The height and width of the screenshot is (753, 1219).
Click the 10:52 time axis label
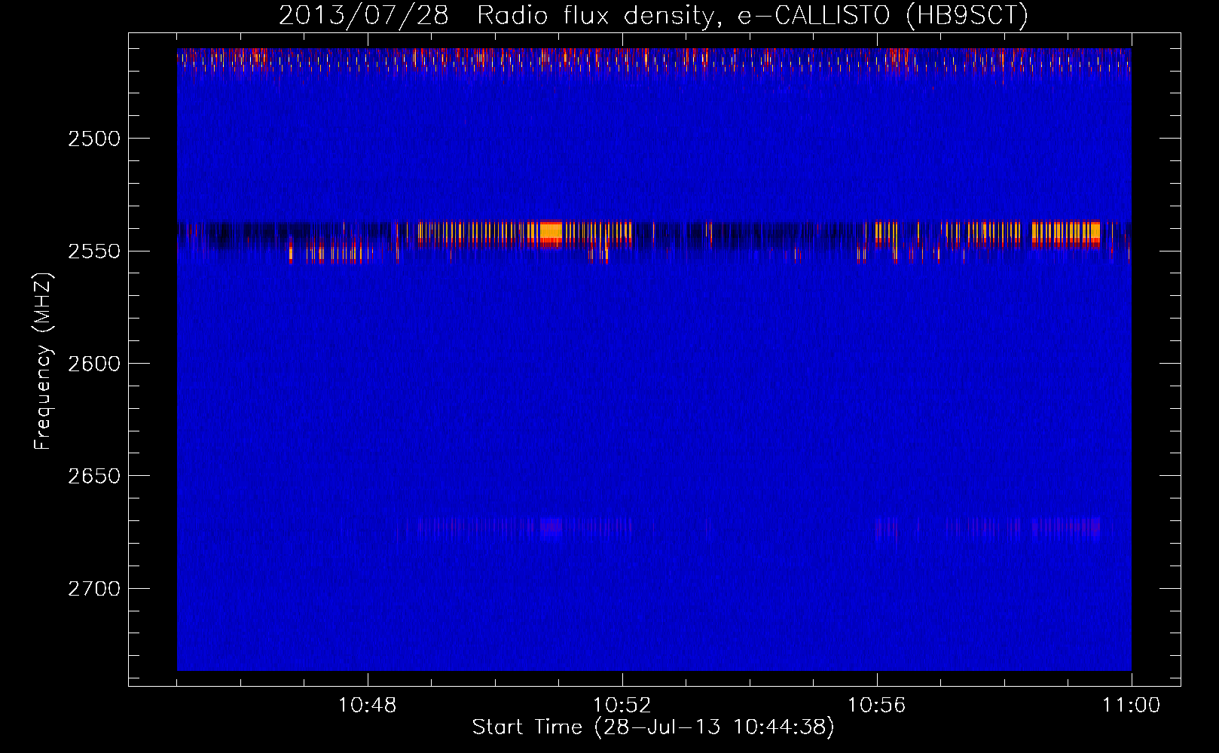click(x=622, y=705)
